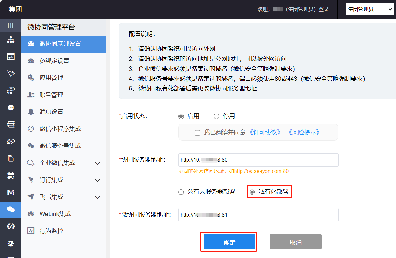Click the dashboard icon beside 微协同基础设置
The width and height of the screenshot is (396, 258).
(x=31, y=44)
